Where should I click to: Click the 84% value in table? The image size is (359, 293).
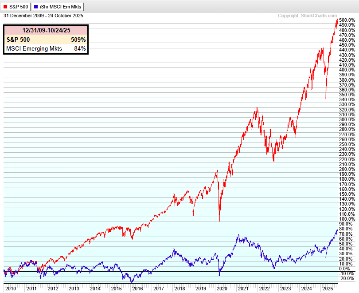(x=80, y=48)
